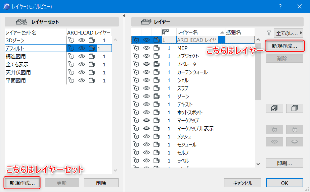Click the lock icon of MEP layer
Image resolution: width=310 pixels, height=192 pixels.
click(136, 48)
